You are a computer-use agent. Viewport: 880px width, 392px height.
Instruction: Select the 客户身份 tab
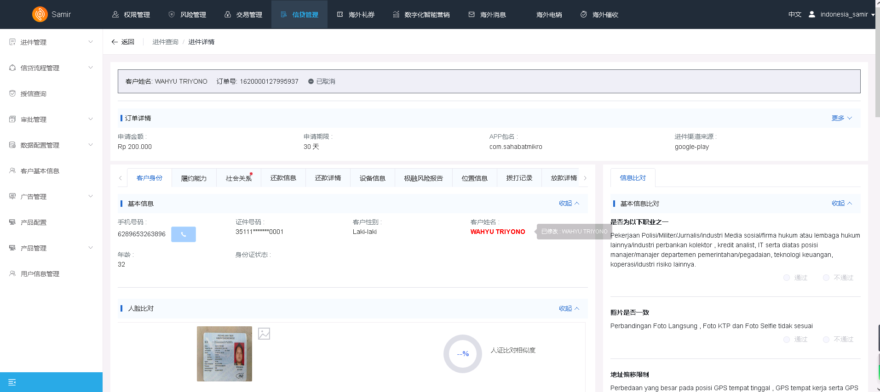(150, 178)
